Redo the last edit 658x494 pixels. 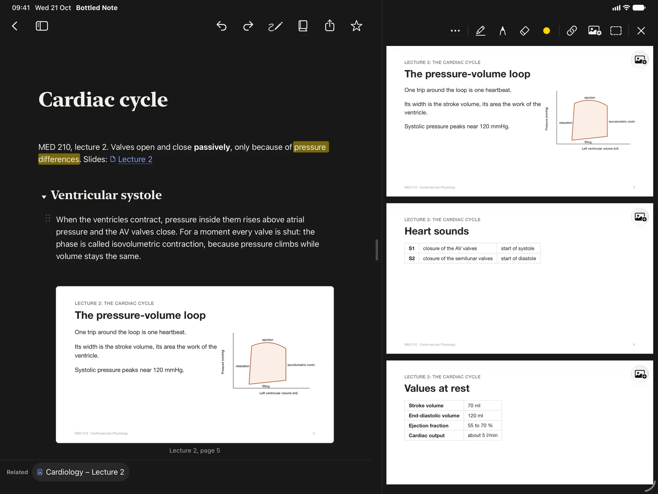click(248, 26)
